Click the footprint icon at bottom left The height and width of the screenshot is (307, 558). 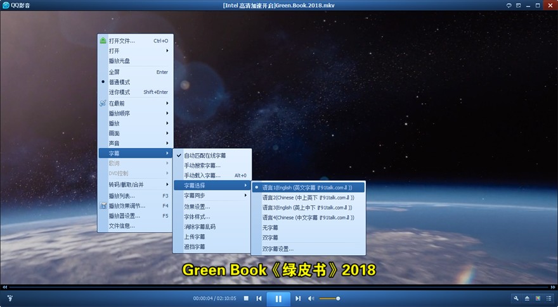10,298
